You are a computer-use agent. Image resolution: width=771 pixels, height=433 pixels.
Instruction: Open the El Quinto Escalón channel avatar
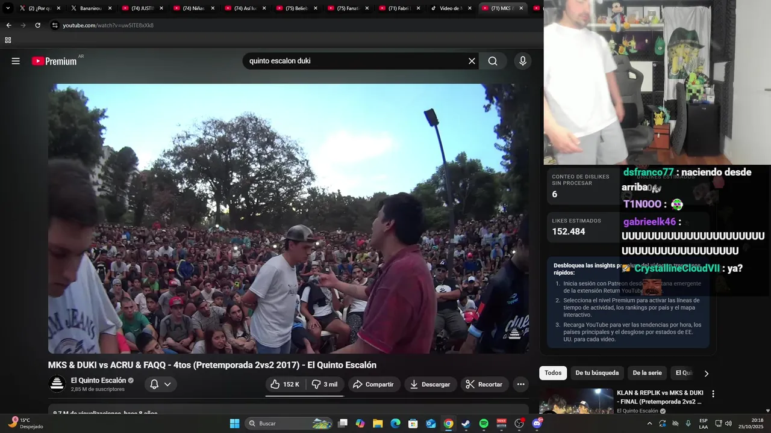(57, 384)
